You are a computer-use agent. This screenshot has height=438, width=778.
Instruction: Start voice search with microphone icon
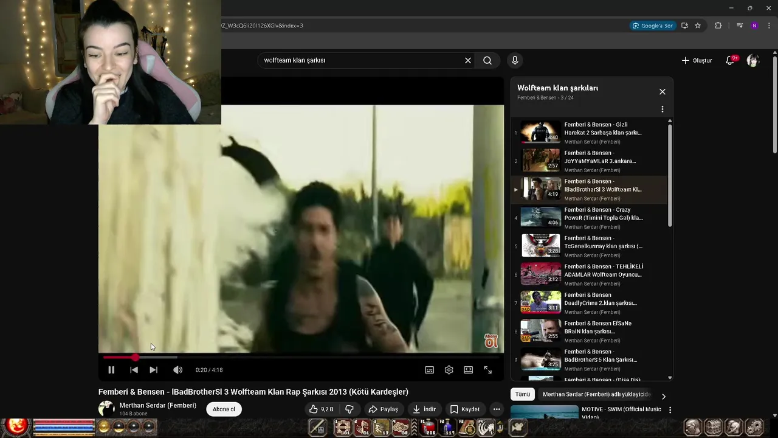click(515, 60)
